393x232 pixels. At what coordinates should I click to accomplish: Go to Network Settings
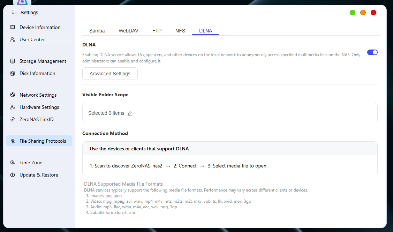tap(39, 95)
